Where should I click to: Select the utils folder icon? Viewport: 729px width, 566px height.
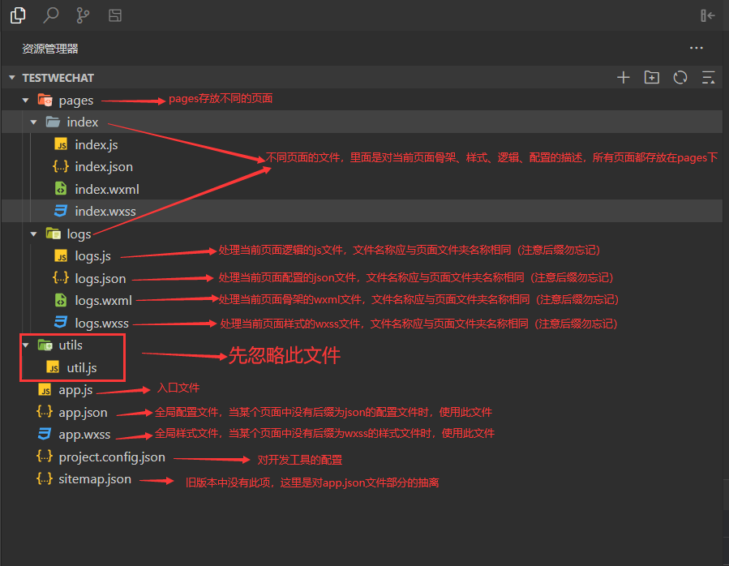click(45, 345)
